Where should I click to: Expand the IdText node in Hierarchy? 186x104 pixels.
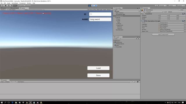117,24
